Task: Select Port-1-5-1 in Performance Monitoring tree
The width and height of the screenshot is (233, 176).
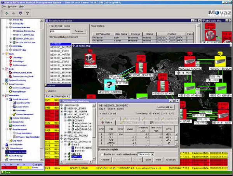Action: point(80,151)
